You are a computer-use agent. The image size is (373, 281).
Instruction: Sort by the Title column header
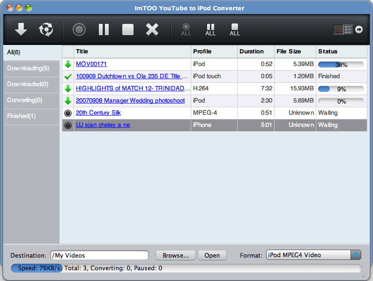click(x=132, y=52)
